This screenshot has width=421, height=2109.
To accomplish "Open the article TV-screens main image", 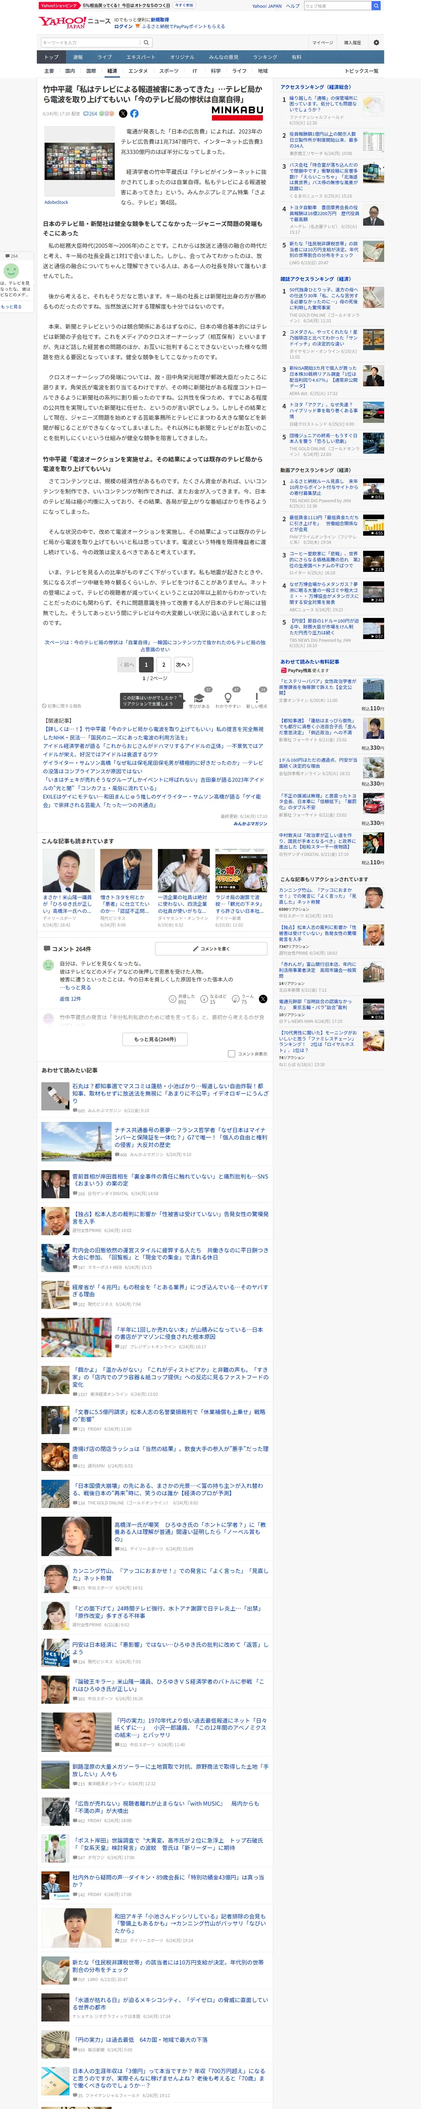I will (x=79, y=161).
